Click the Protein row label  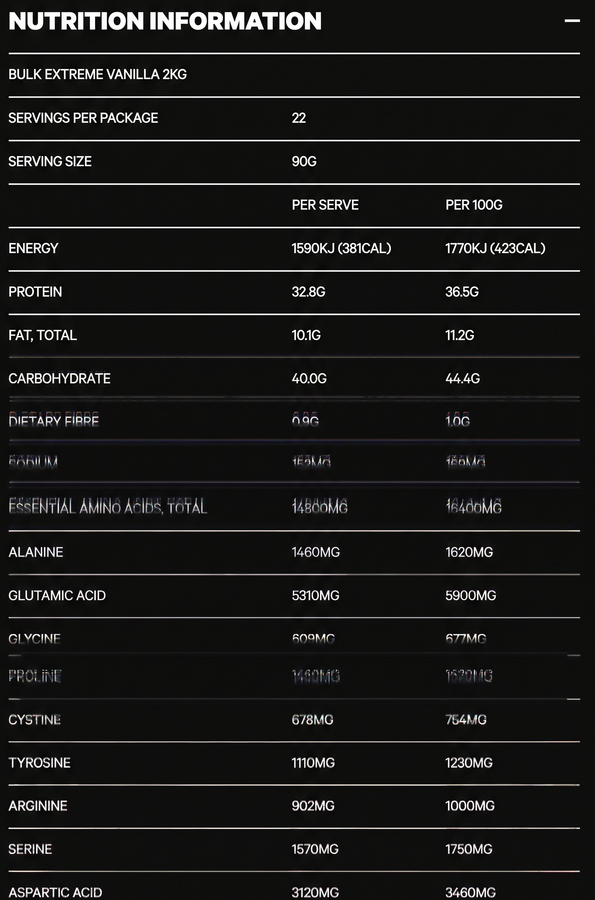[x=35, y=292]
